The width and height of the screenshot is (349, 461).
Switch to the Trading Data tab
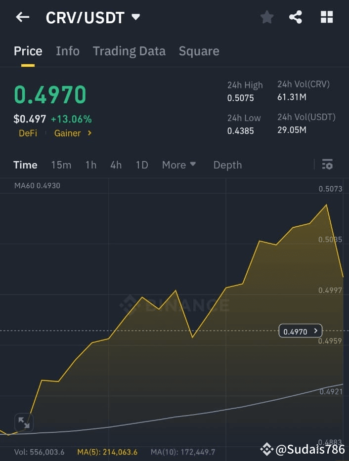pyautogui.click(x=129, y=50)
